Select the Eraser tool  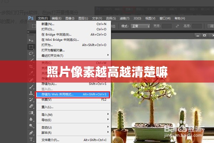tap(31, 106)
